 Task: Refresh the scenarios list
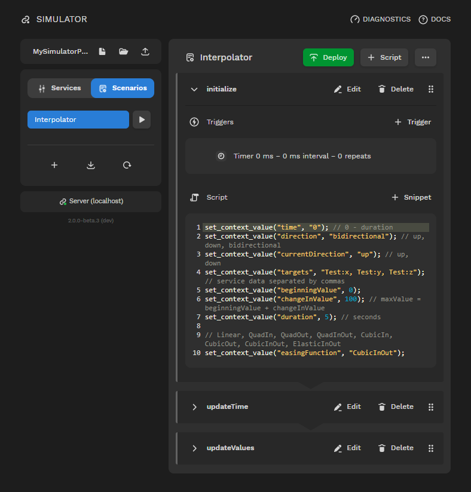tap(127, 165)
